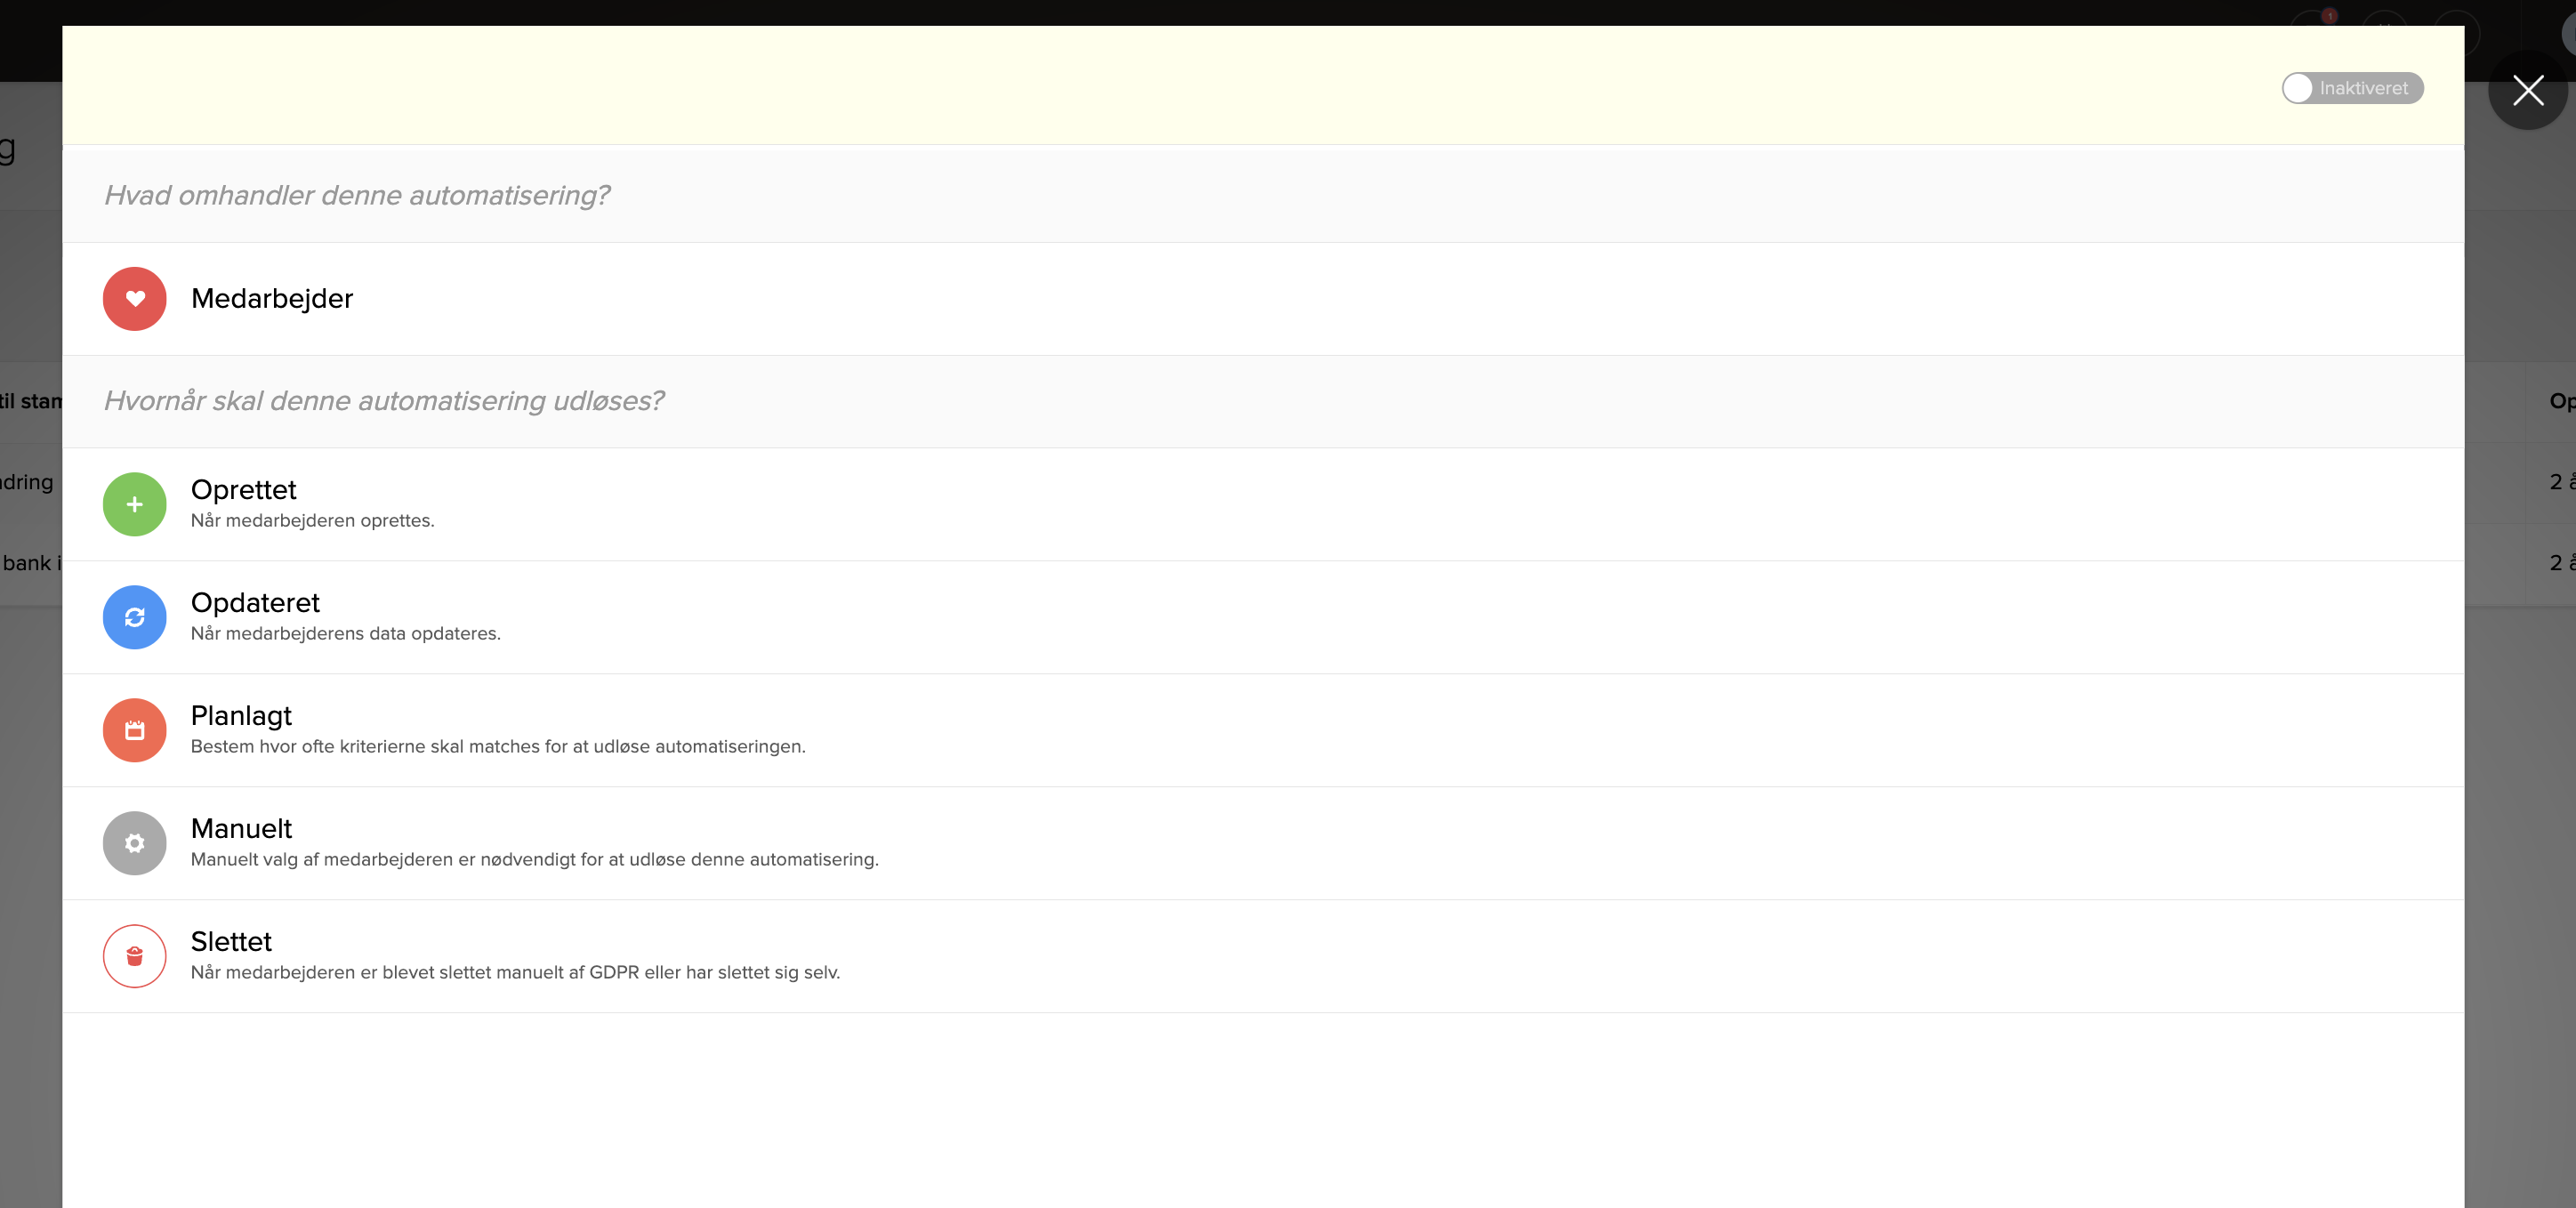
Task: Close the automation dialog with X
Action: 2527,90
